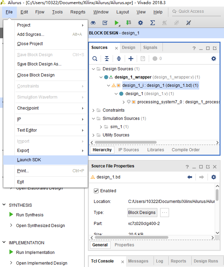The height and width of the screenshot is (267, 224).
Task: Click Open Implemented Design
Action: (x=42, y=263)
